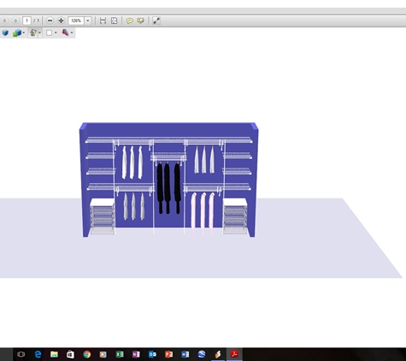
Task: Toggle the read mode expand arrows icon
Action: (156, 21)
